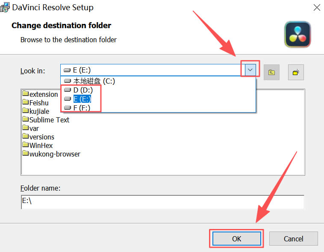Screen dimensions: 324x252
Task: Click the wukong-browser folder
Action: [54, 154]
